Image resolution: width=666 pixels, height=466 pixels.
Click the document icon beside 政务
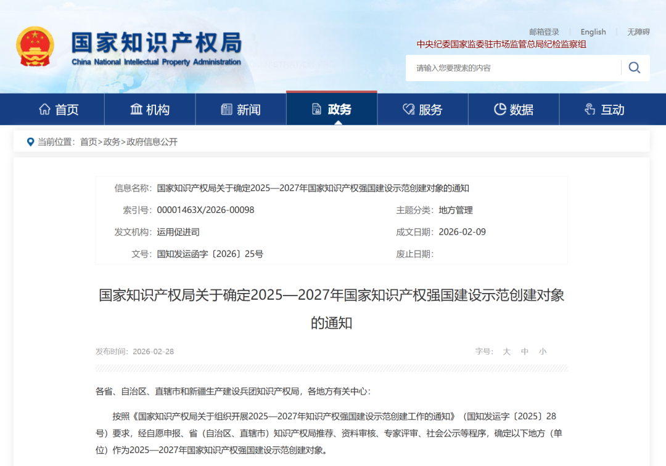tap(315, 108)
